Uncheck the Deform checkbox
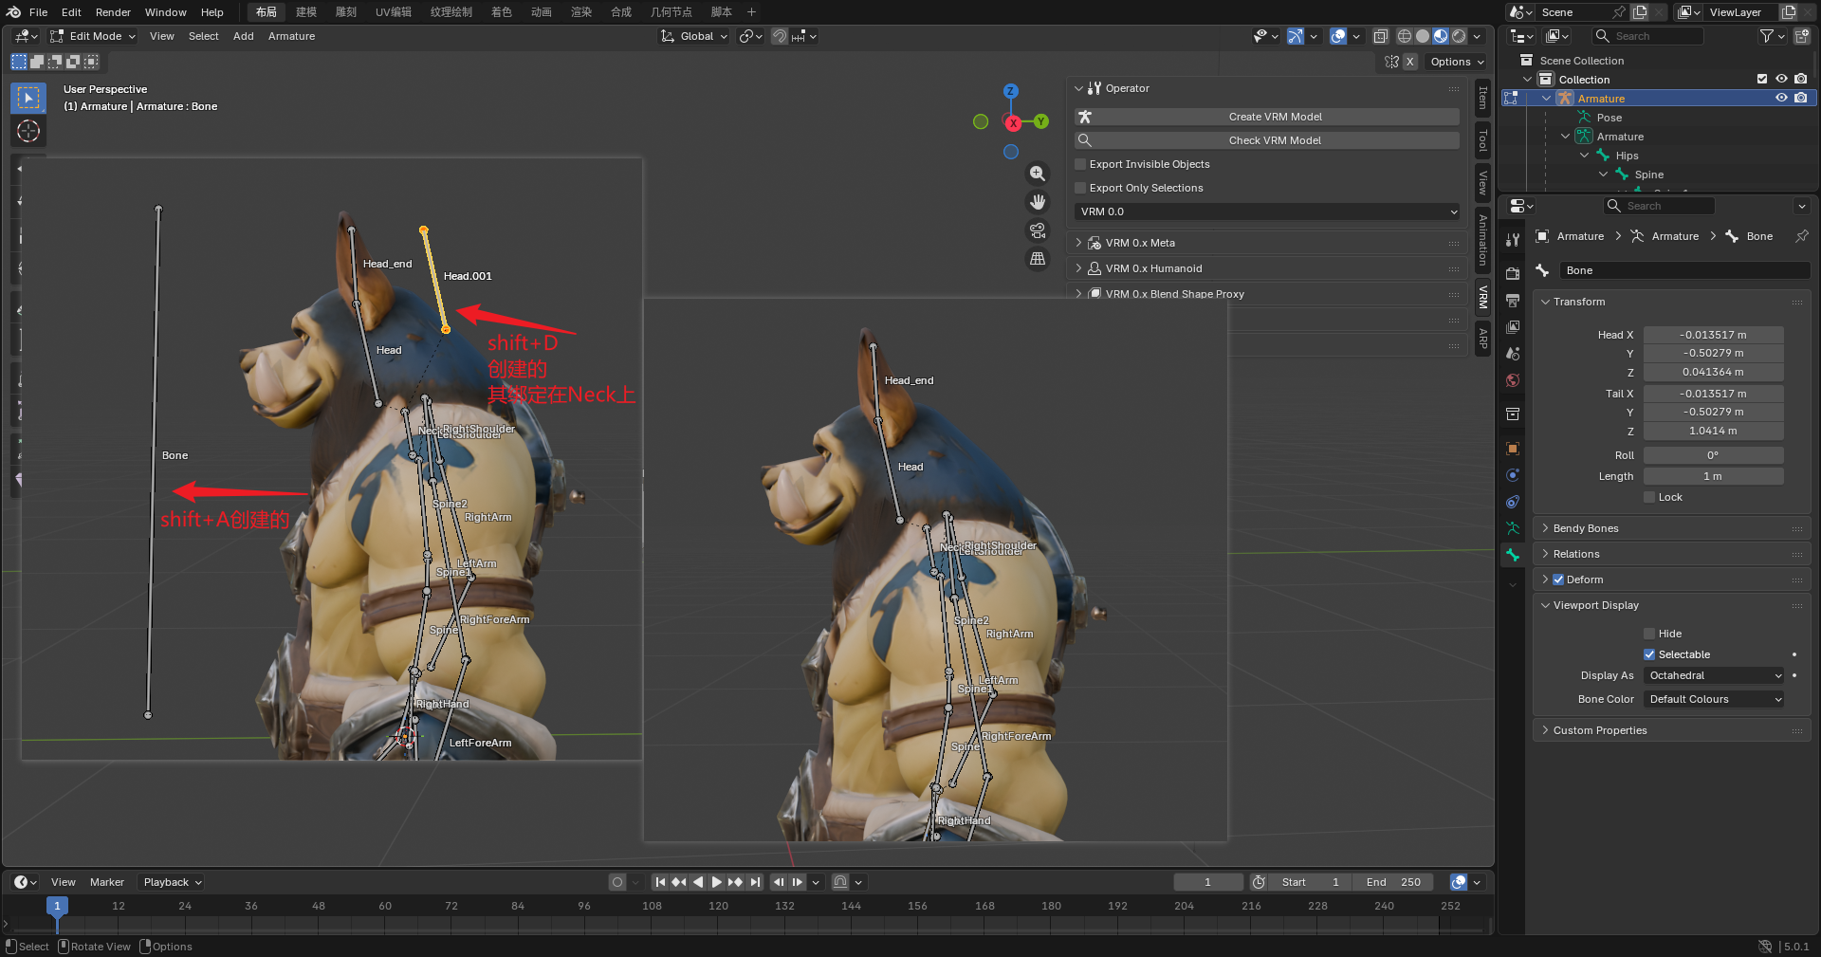The height and width of the screenshot is (957, 1821). click(1558, 580)
